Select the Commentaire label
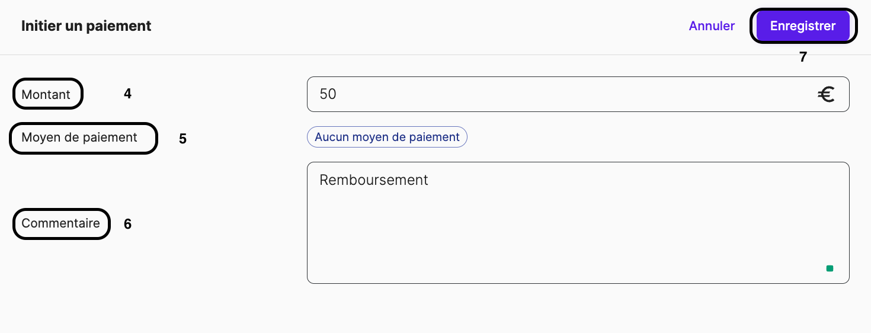 tap(60, 223)
